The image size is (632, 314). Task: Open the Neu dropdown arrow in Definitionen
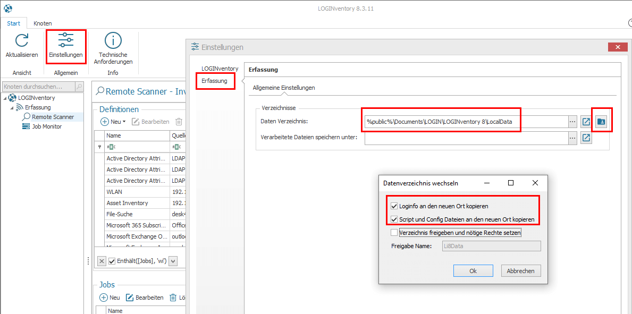coord(124,122)
